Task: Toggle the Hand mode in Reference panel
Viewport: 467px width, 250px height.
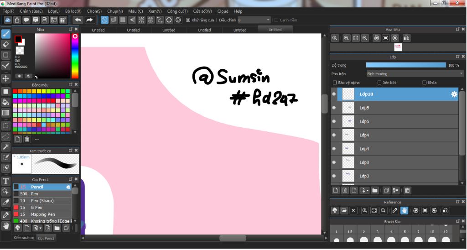Action: coord(404,210)
